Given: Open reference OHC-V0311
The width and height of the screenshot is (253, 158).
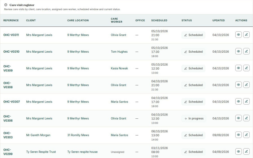Looking at the screenshot, I should click(11, 35).
